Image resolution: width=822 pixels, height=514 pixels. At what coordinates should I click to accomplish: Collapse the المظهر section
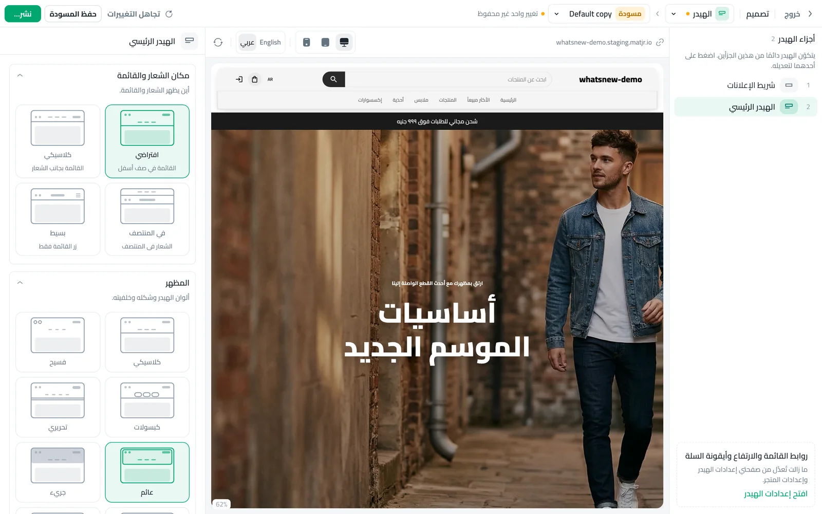pos(20,283)
